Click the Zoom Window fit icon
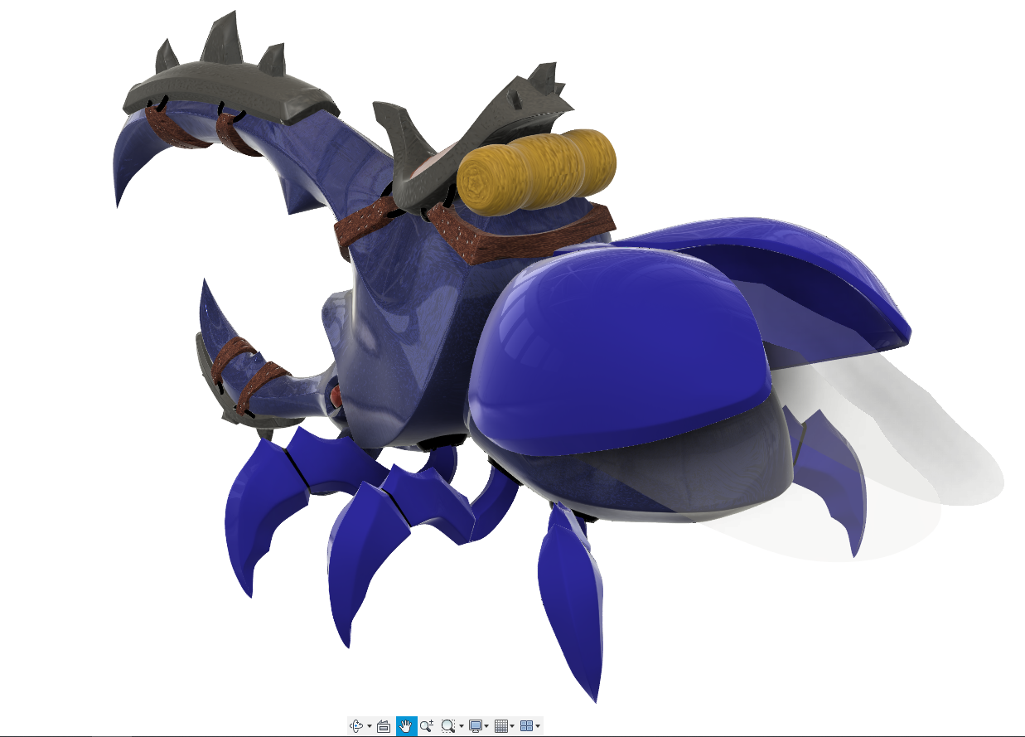 coord(448,725)
